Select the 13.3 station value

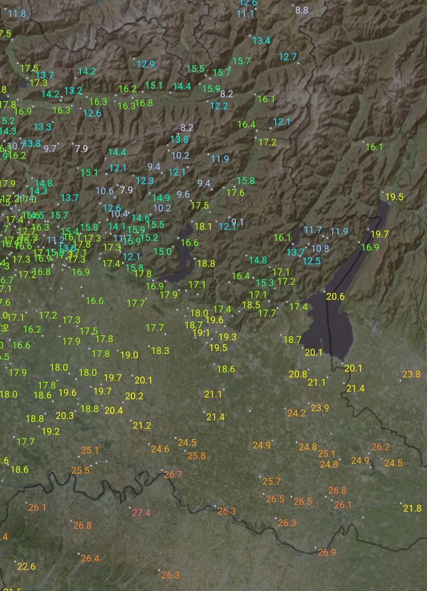43,127
